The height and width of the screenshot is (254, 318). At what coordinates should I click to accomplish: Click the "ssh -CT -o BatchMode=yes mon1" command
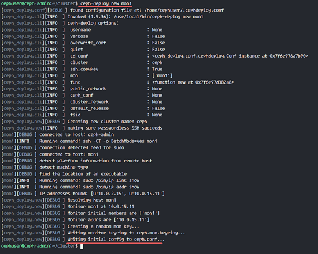(120, 141)
